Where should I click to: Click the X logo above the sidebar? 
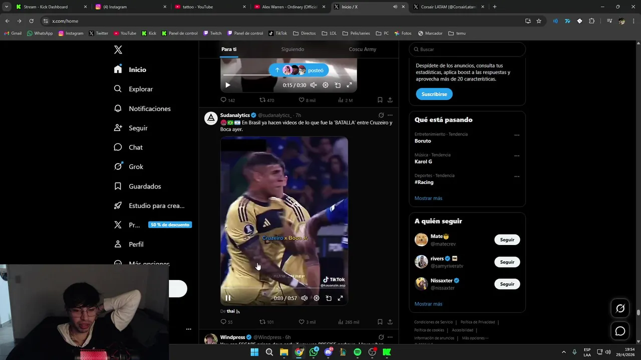pos(118,49)
